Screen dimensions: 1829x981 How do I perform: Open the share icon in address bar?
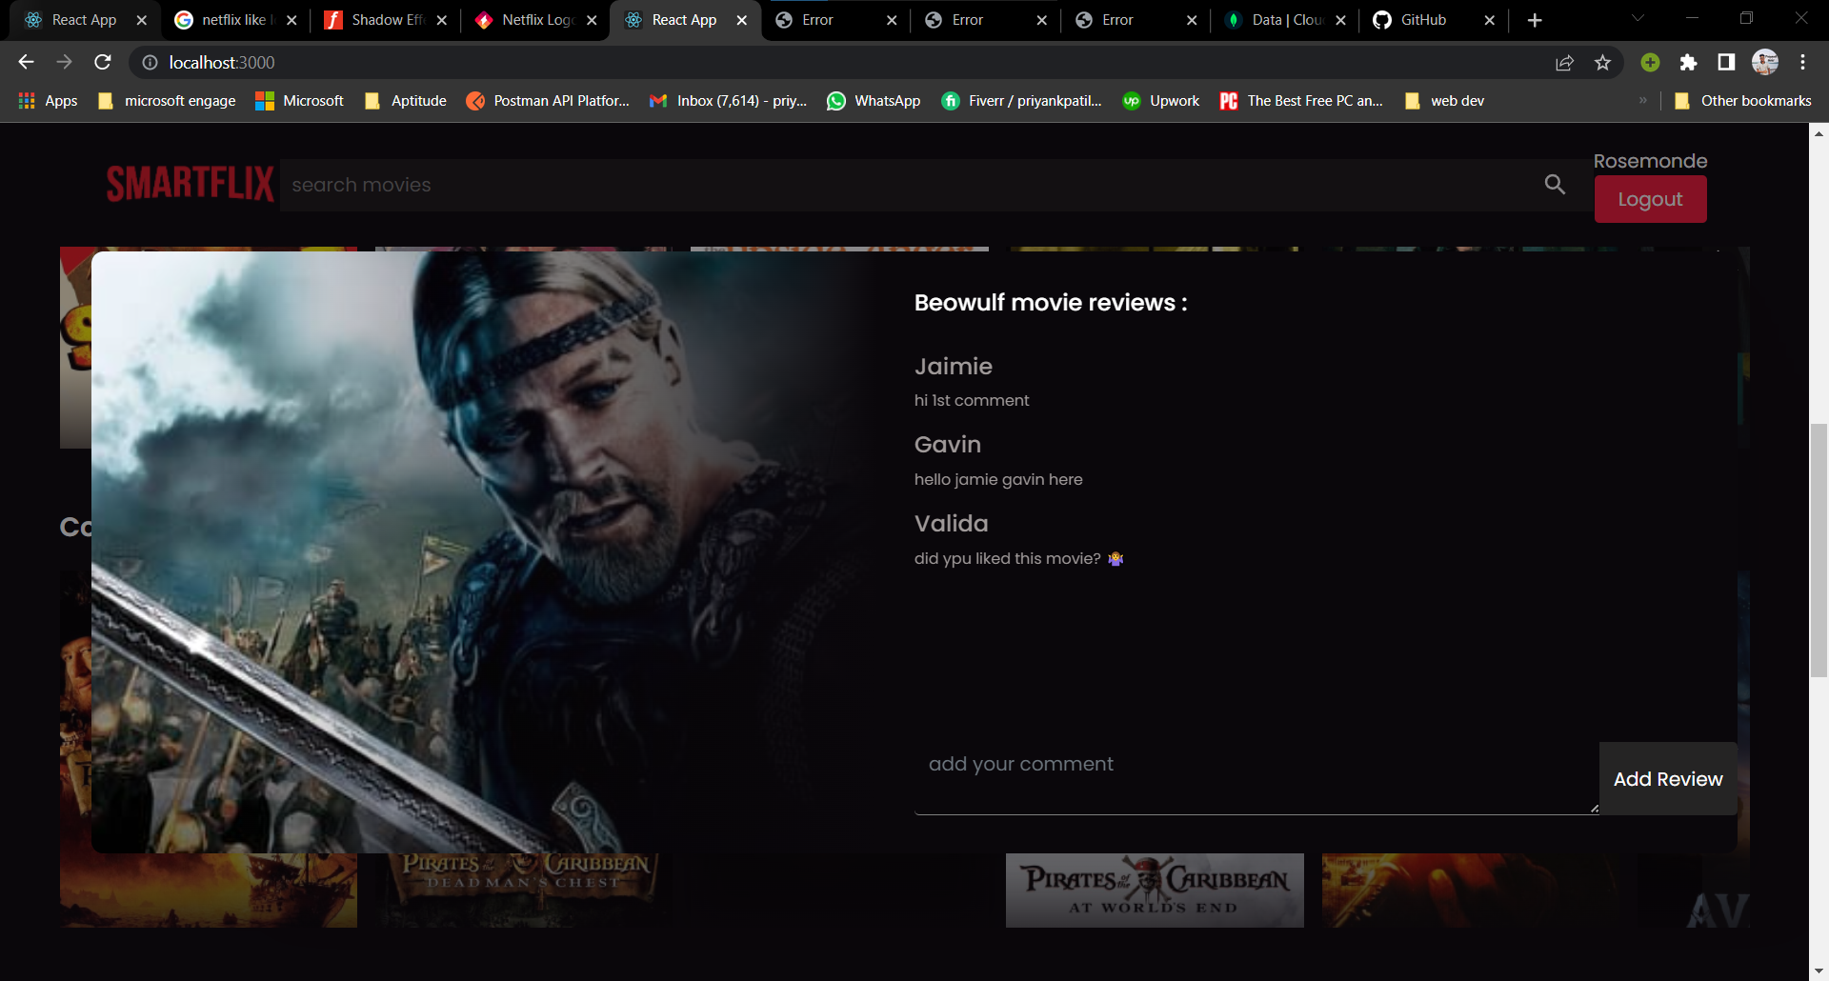tap(1564, 62)
